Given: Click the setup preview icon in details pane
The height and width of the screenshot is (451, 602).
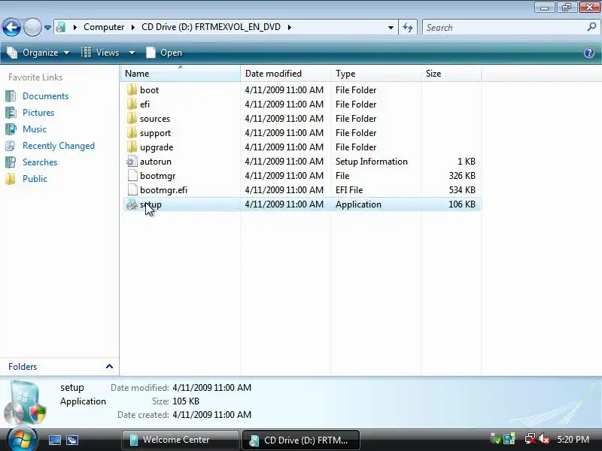Looking at the screenshot, I should coord(26,402).
